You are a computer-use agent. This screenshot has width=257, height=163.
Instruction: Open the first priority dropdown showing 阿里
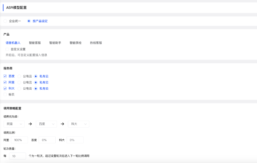tap(14, 124)
